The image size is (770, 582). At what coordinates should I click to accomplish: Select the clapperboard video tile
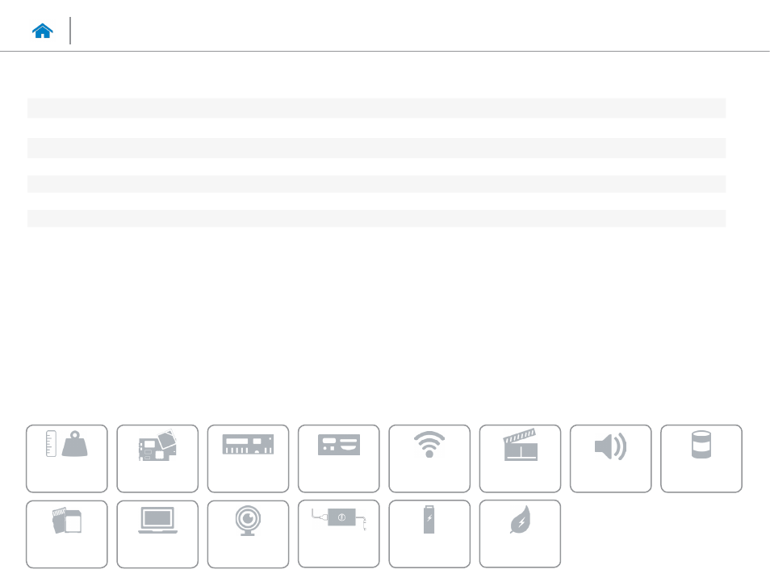tap(520, 458)
